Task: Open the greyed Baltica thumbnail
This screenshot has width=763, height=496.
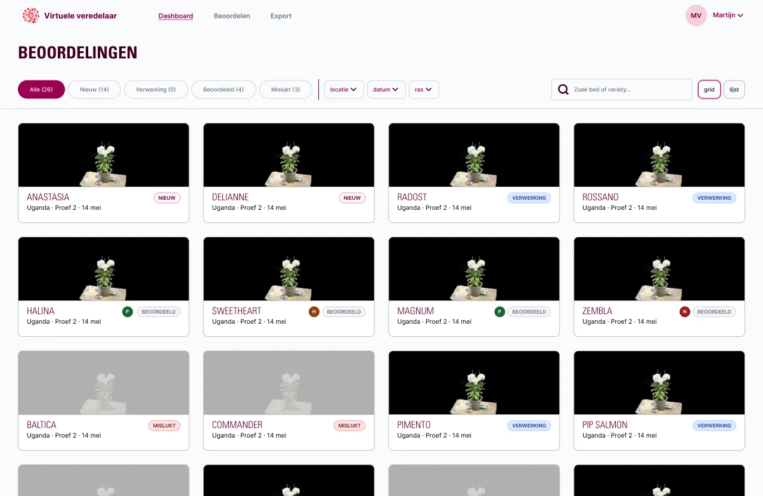Action: [x=104, y=383]
